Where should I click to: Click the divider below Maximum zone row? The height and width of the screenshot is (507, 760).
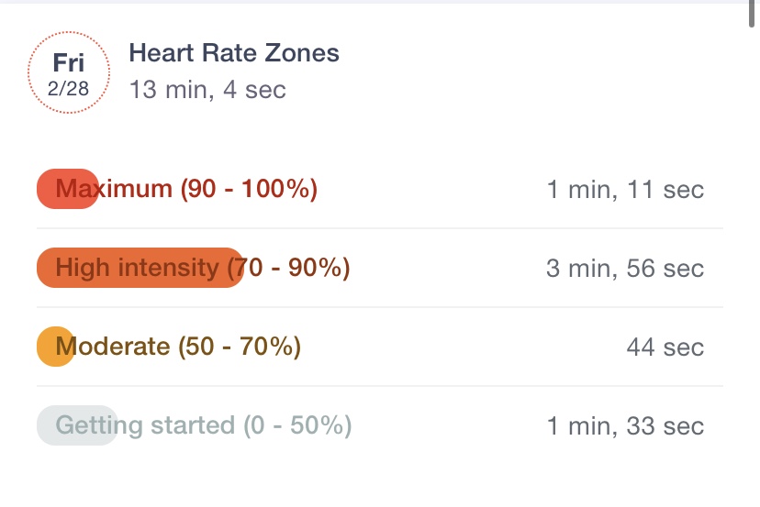(380, 228)
